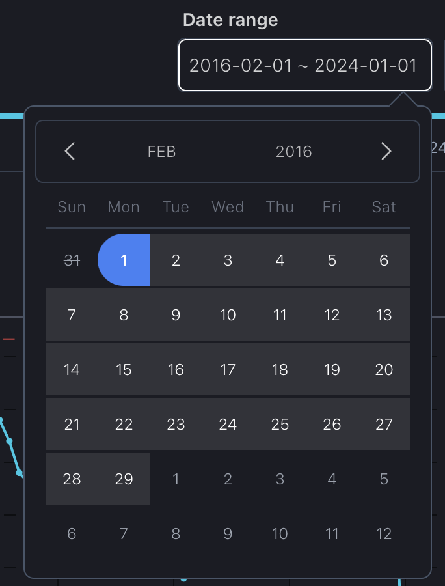
Task: Pick Friday February 19
Action: 332,370
